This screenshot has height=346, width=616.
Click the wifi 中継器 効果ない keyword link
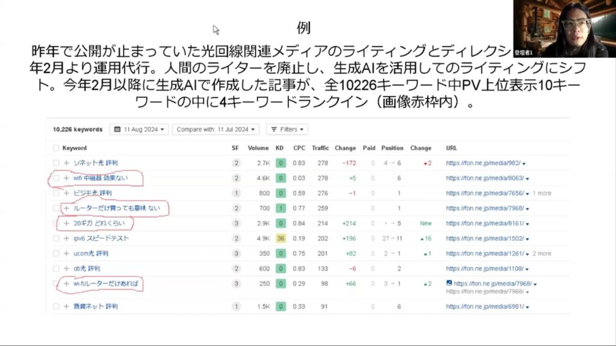coord(100,178)
